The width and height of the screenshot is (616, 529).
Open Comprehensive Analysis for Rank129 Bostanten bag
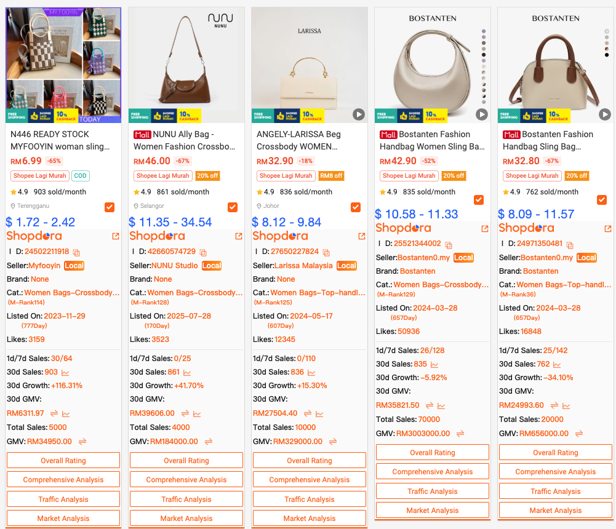click(x=432, y=471)
